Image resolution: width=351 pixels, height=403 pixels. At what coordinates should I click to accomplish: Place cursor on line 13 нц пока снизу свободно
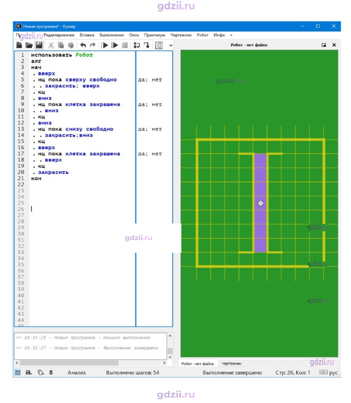pyautogui.click(x=76, y=129)
